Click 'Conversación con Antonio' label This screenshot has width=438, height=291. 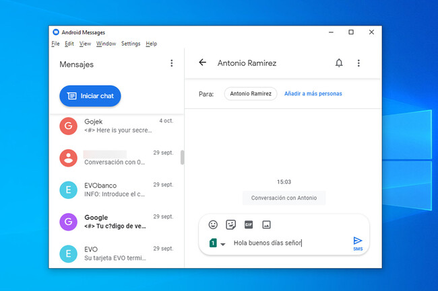point(284,198)
